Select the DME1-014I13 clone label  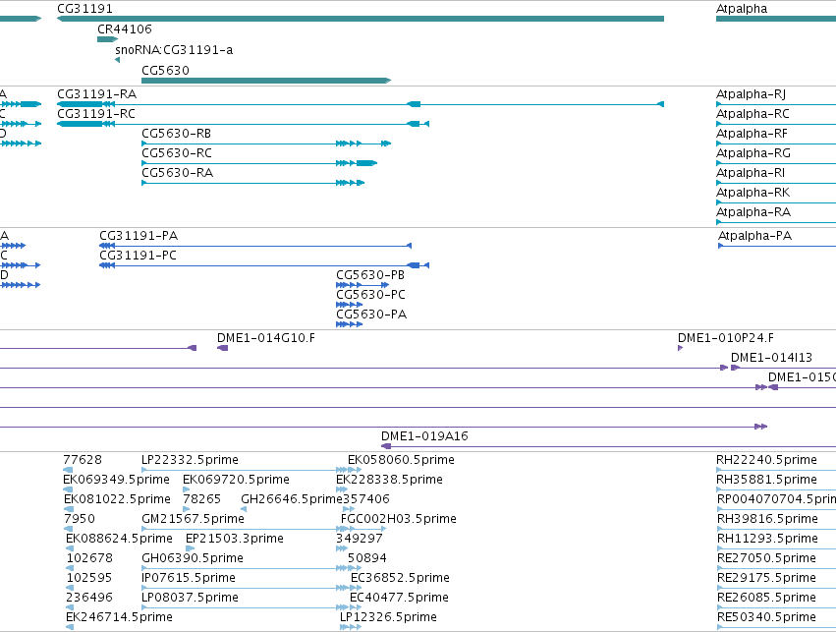click(x=771, y=358)
